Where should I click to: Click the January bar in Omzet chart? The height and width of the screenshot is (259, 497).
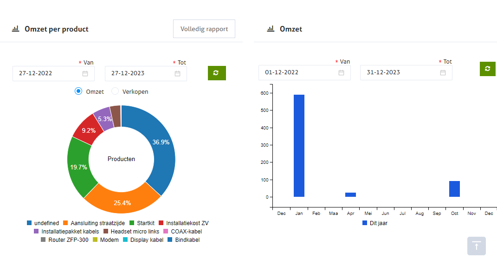pyautogui.click(x=299, y=146)
